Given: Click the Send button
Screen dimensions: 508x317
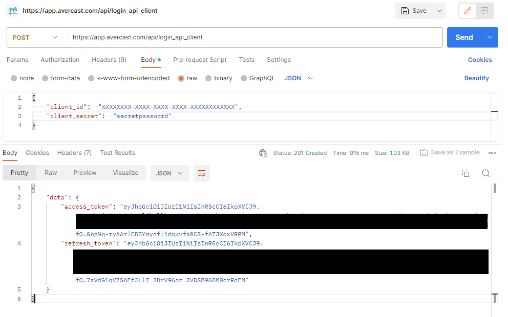Looking at the screenshot, I should [x=464, y=37].
